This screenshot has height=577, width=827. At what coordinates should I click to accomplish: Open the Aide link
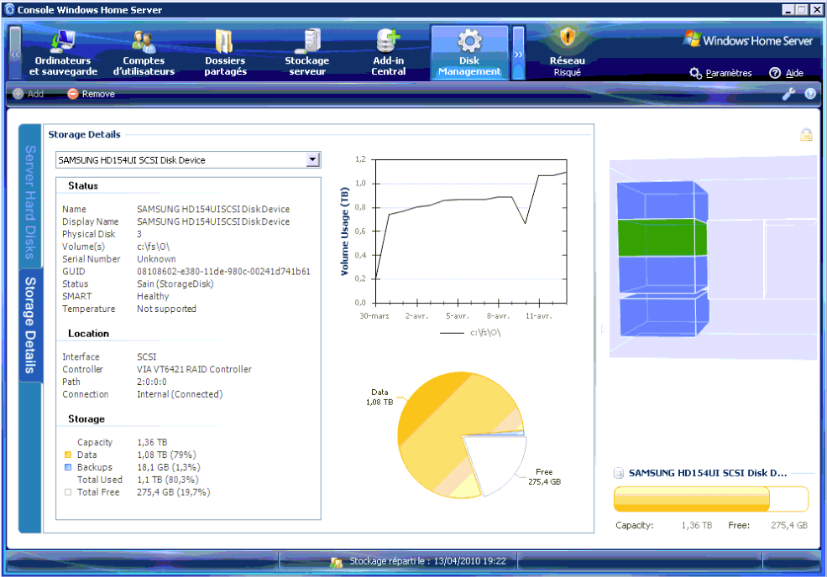[x=794, y=73]
